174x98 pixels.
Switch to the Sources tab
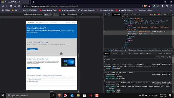tap(134, 14)
